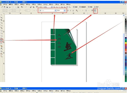
Task: Select the Pick tool in the toolbox
Action: pos(1,15)
